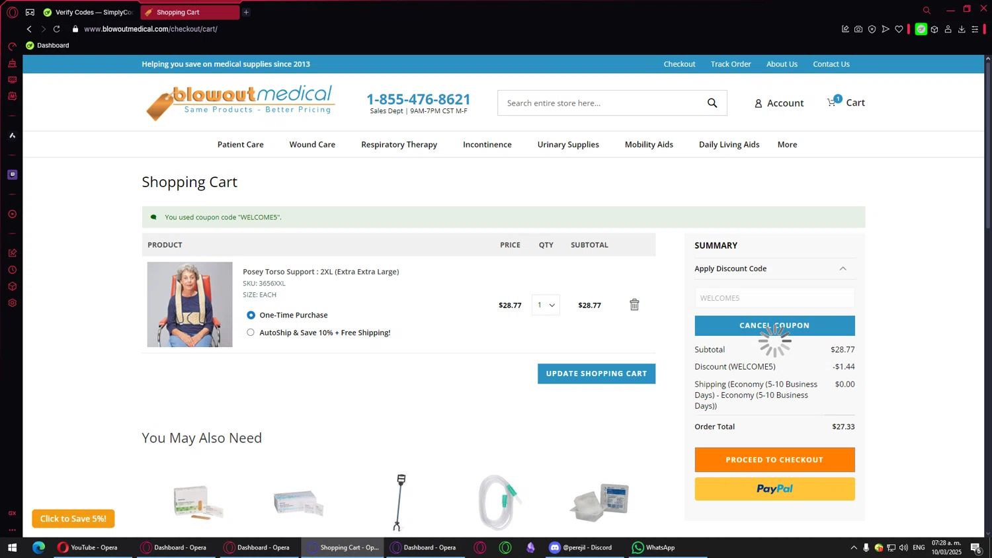
Task: Open Microsoft Edge from taskbar
Action: pos(38,547)
